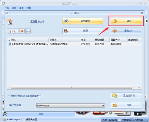Toggle the 添加设置名称 checkbox
Image resolution: width=149 pixels, height=122 pixels.
(9, 96)
